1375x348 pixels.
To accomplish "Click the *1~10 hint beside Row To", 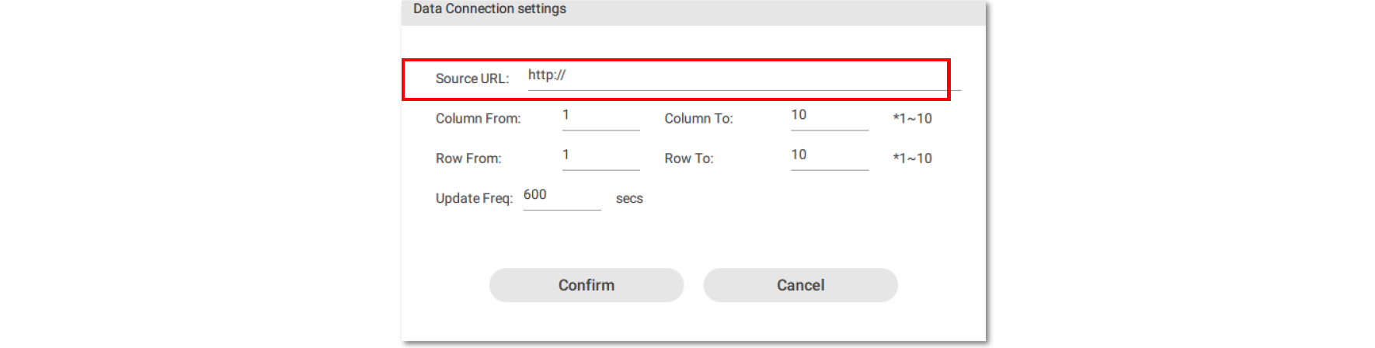I will tap(912, 158).
